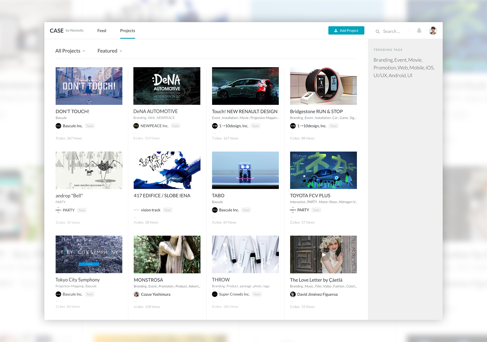Click the CASE by Wantedly logo

(67, 31)
